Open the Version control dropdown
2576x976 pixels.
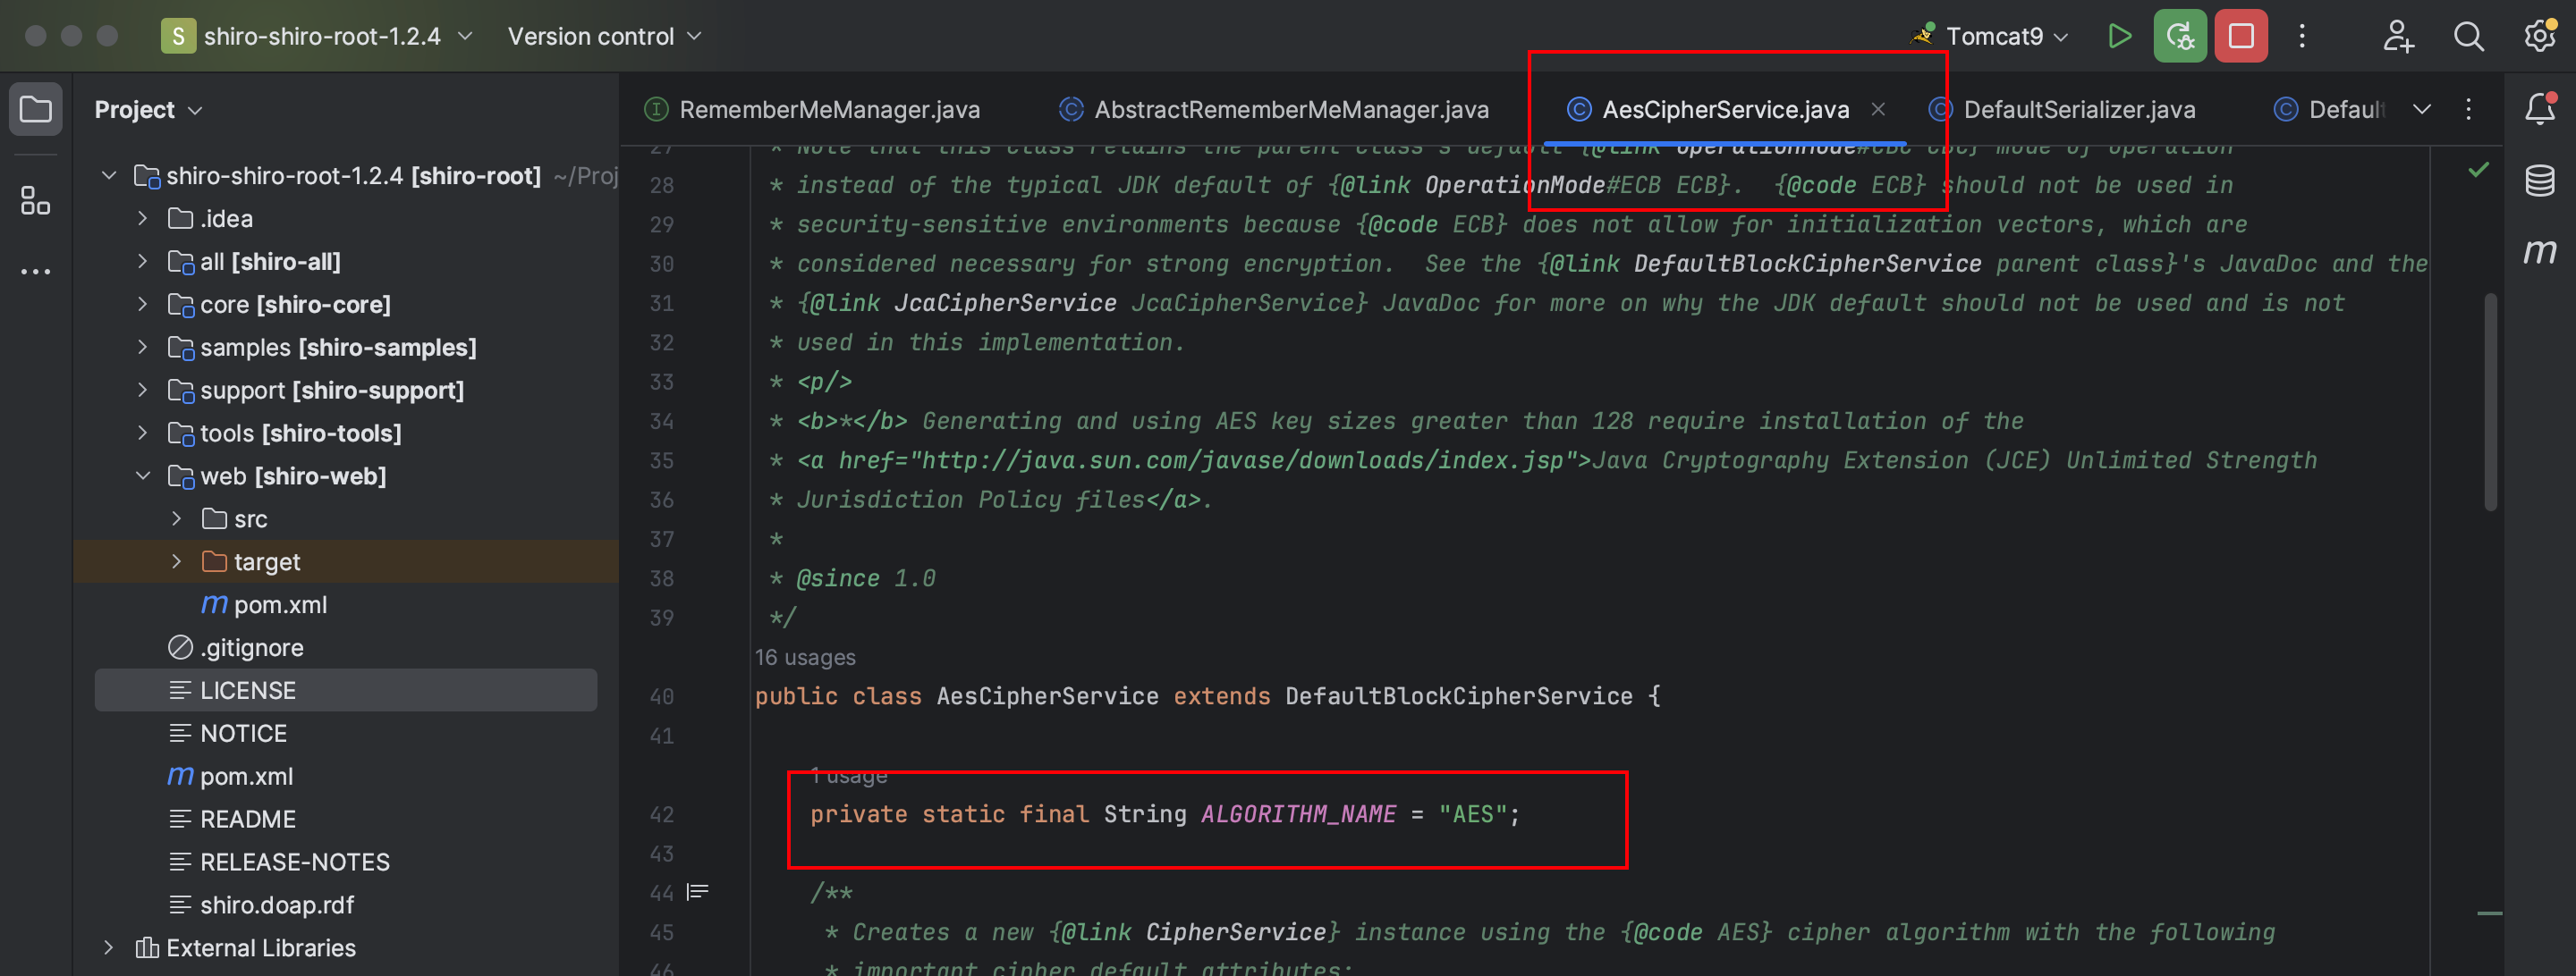(604, 37)
